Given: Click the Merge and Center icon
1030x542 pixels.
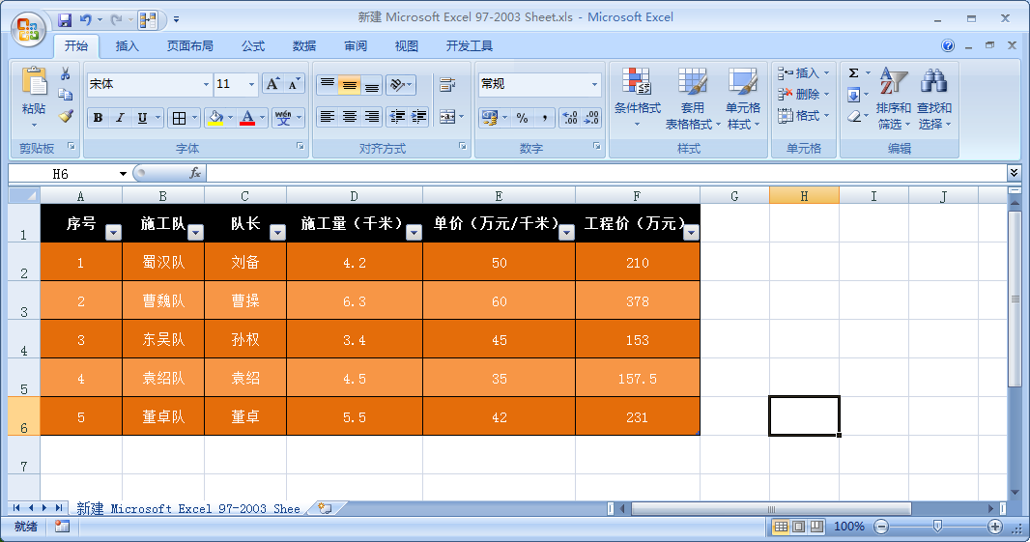Looking at the screenshot, I should click(446, 117).
